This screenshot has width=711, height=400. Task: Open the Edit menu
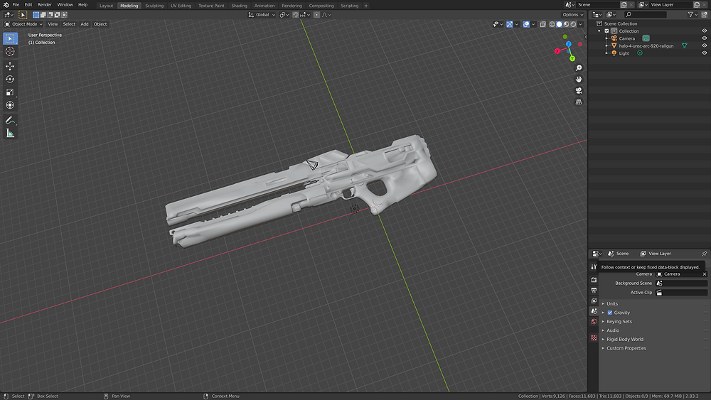pyautogui.click(x=28, y=4)
